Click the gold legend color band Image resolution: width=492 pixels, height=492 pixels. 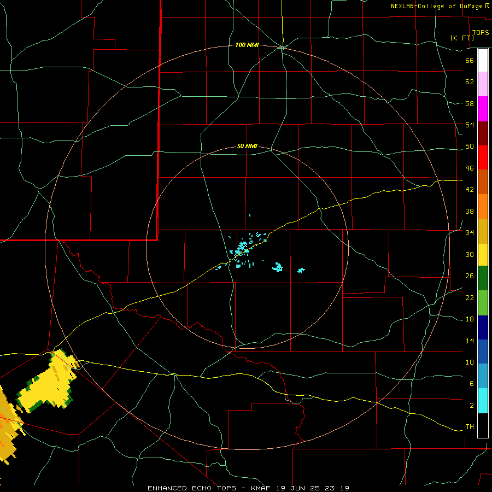pos(483,232)
